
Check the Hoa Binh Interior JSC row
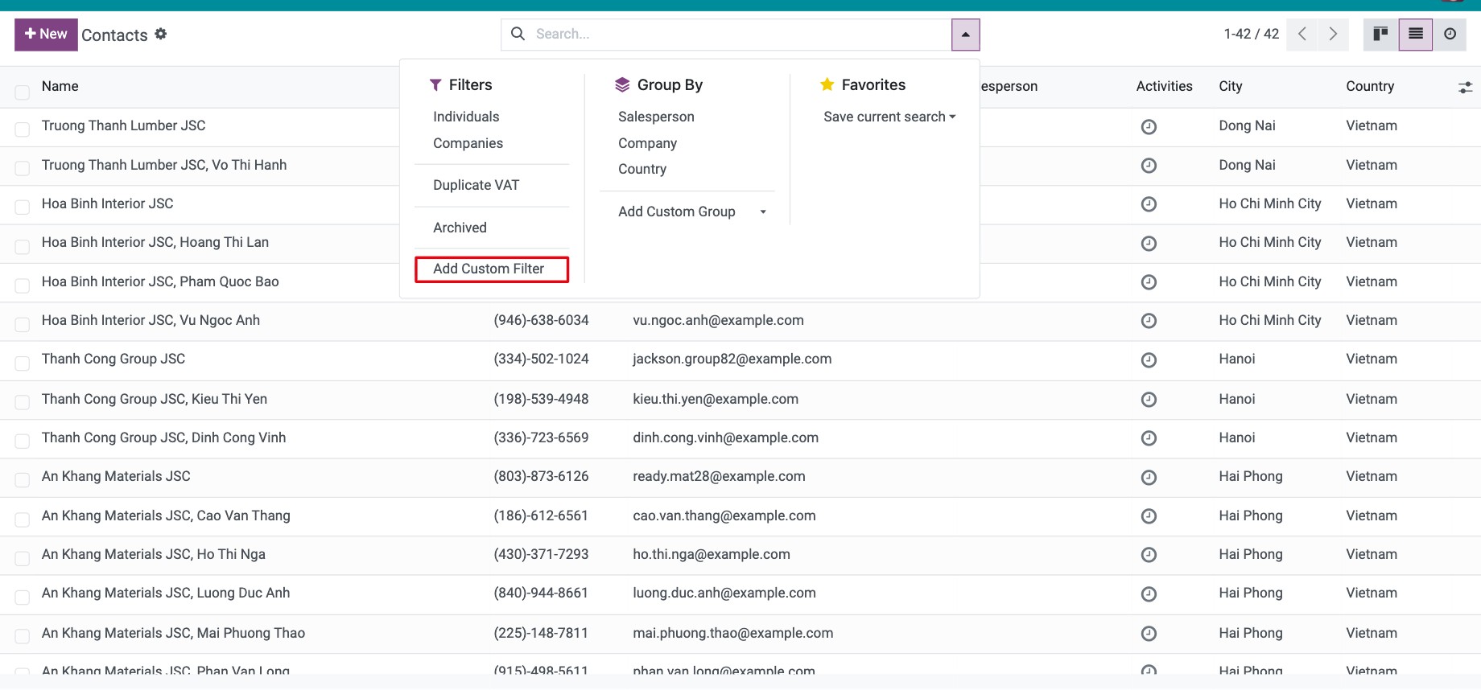(23, 207)
